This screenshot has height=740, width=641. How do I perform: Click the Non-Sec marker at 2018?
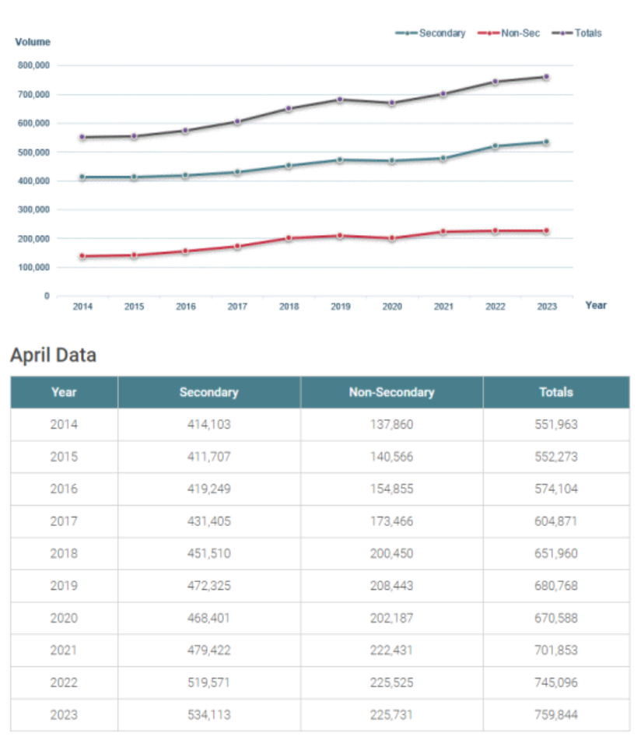(x=289, y=238)
